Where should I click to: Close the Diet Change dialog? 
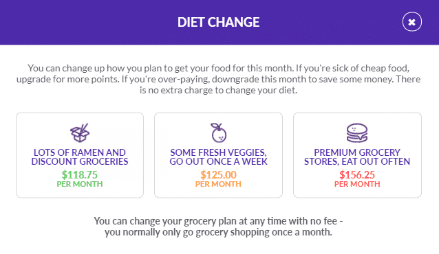pyautogui.click(x=412, y=22)
